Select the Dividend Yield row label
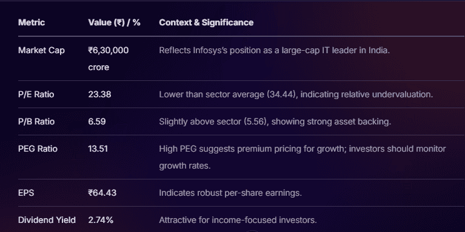Image resolution: width=465 pixels, height=232 pixels. pyautogui.click(x=47, y=220)
